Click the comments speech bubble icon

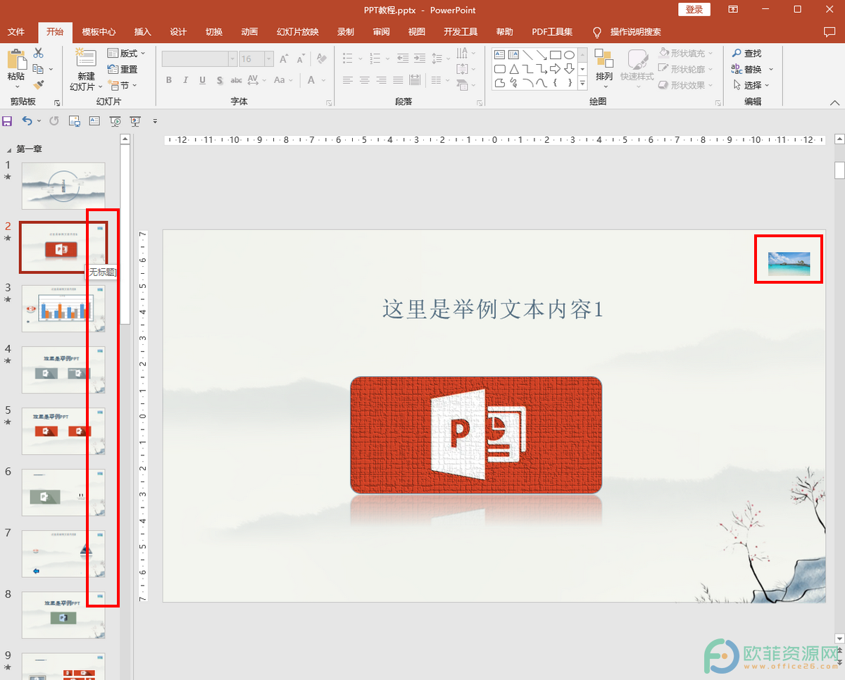click(829, 32)
